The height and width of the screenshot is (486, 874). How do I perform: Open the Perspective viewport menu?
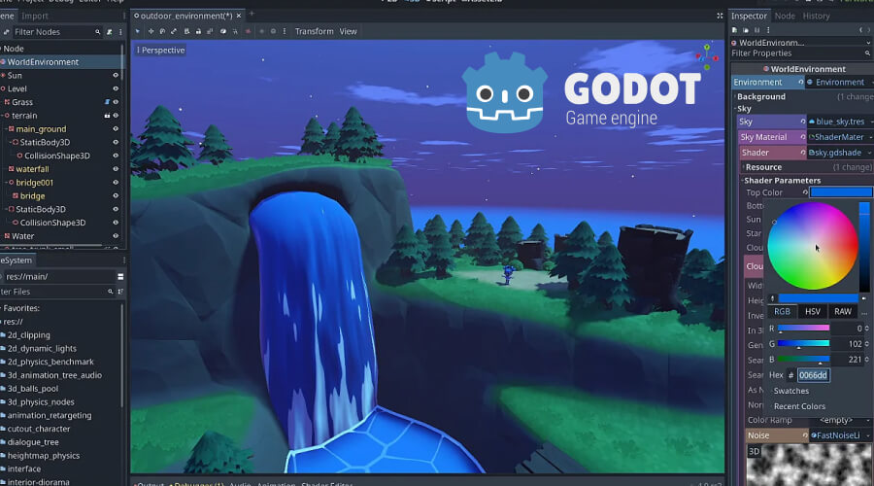click(160, 51)
